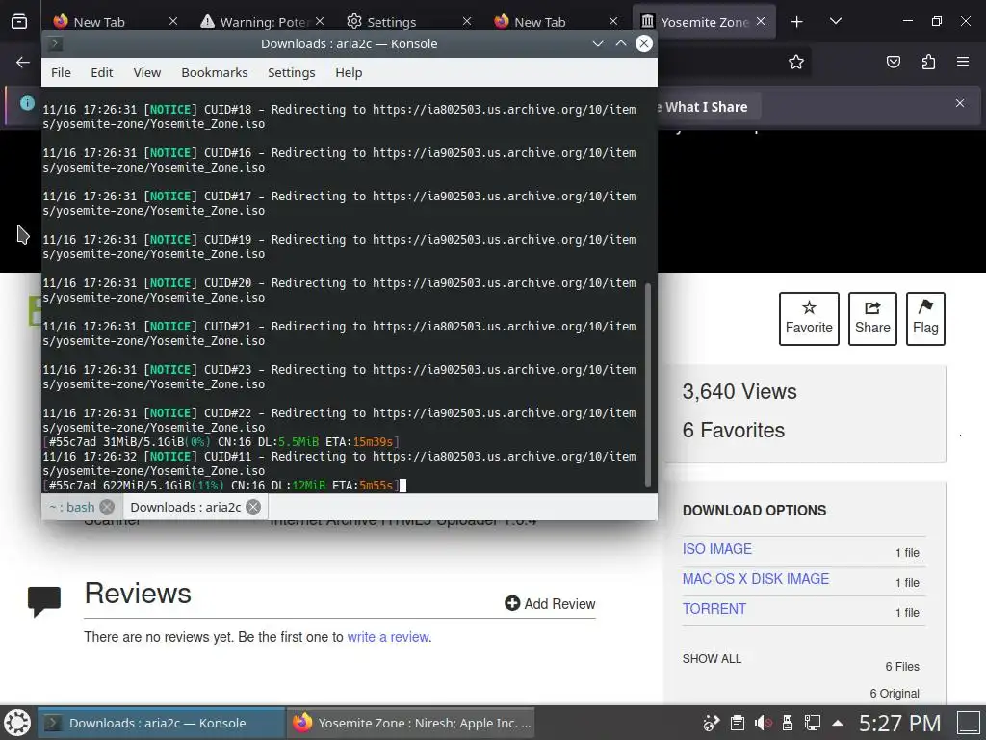
Task: Open Firefox extensions puzzle icon
Action: click(928, 62)
